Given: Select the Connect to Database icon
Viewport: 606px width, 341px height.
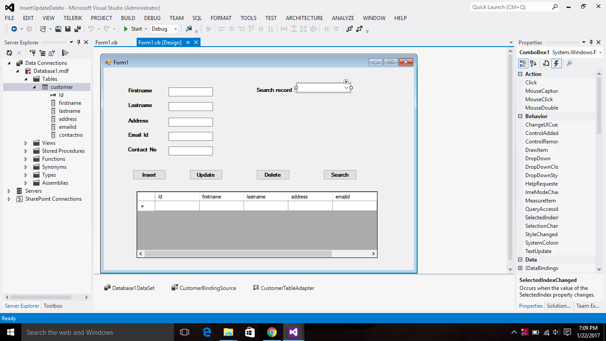Looking at the screenshot, I should point(32,52).
